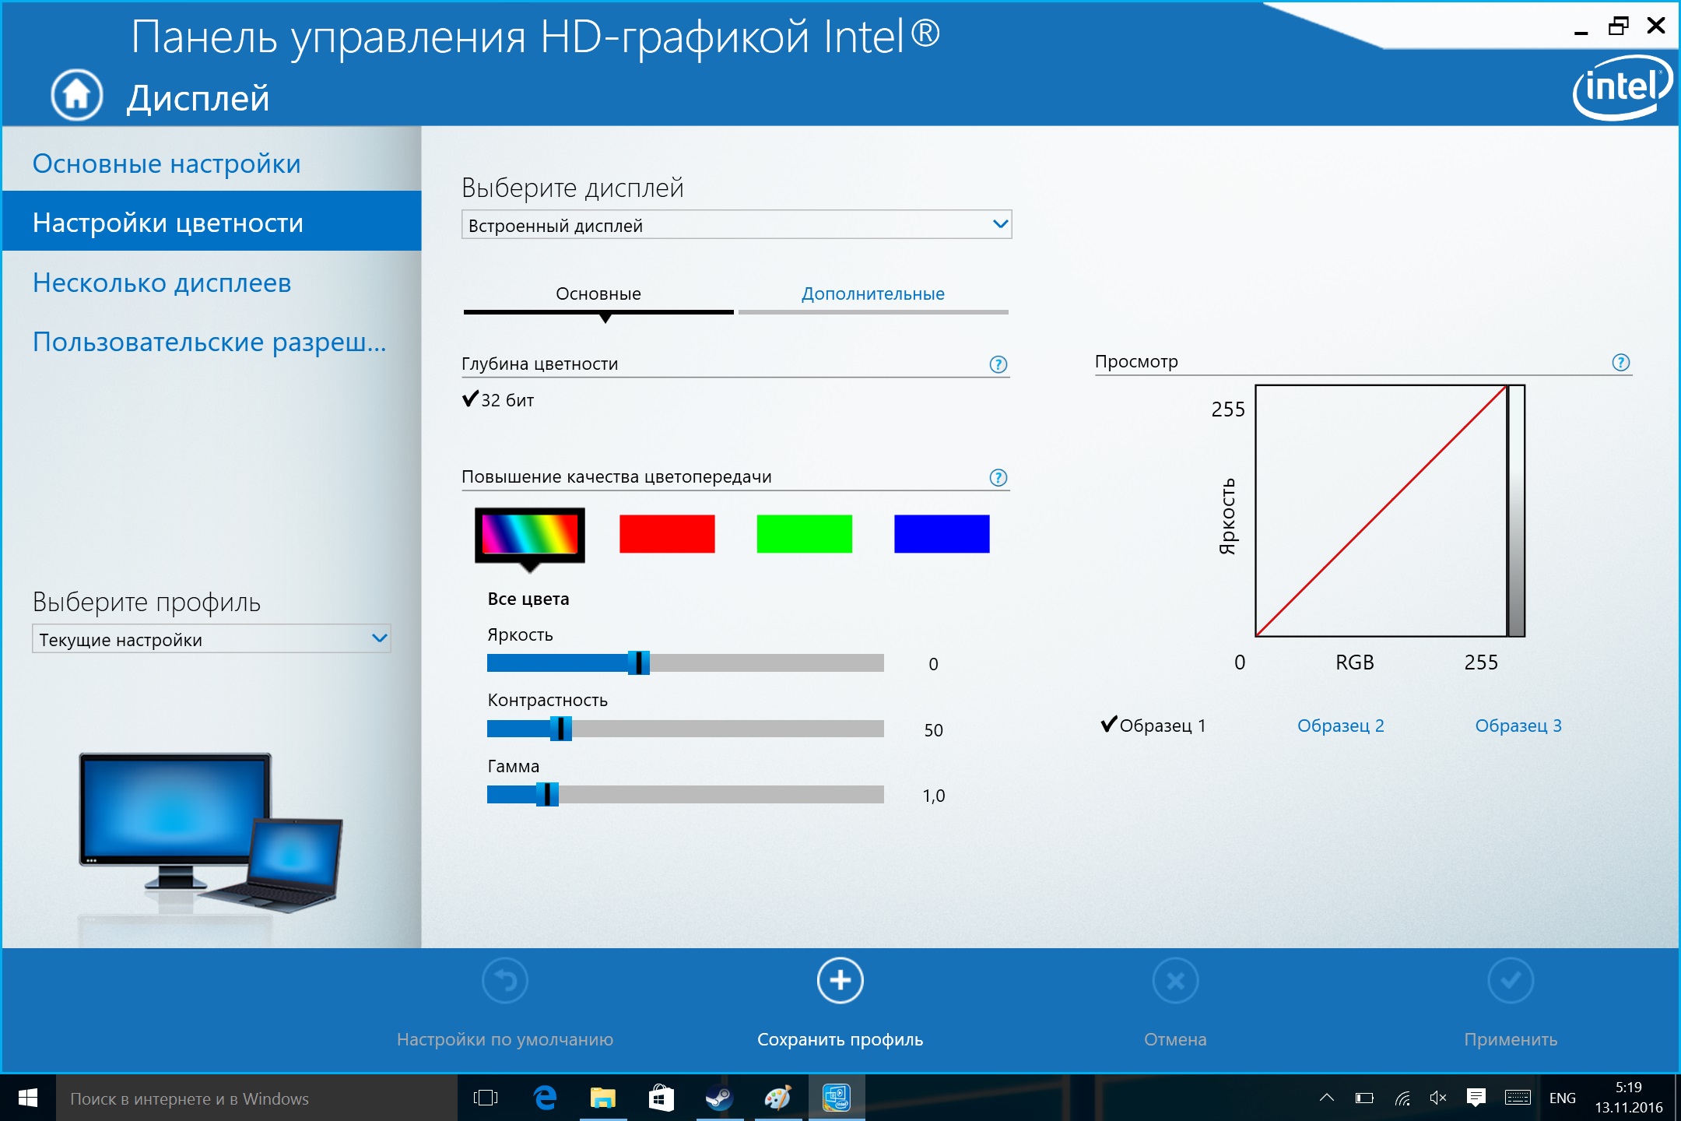Launch Microsoft Edge from taskbar

click(x=545, y=1098)
